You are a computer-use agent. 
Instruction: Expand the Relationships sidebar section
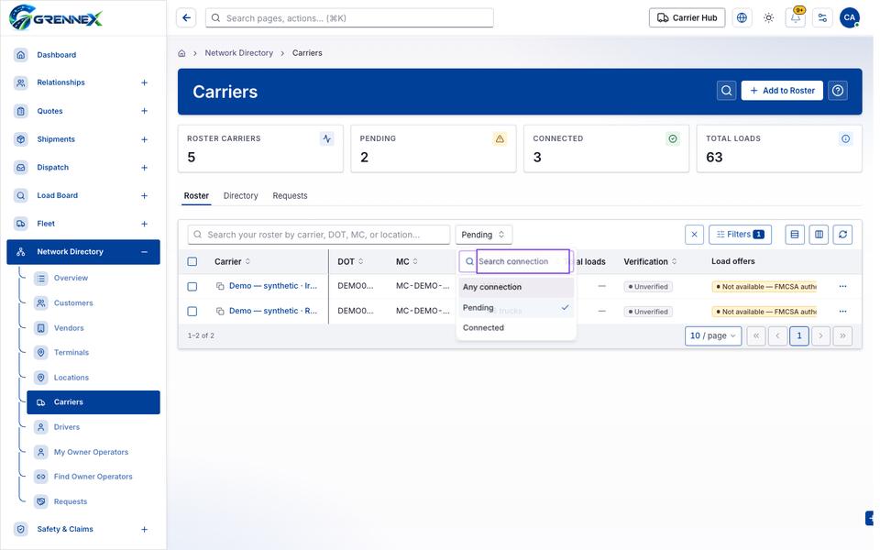click(x=144, y=82)
